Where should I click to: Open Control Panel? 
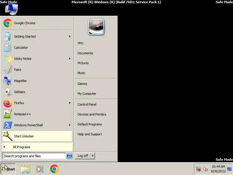point(87,104)
